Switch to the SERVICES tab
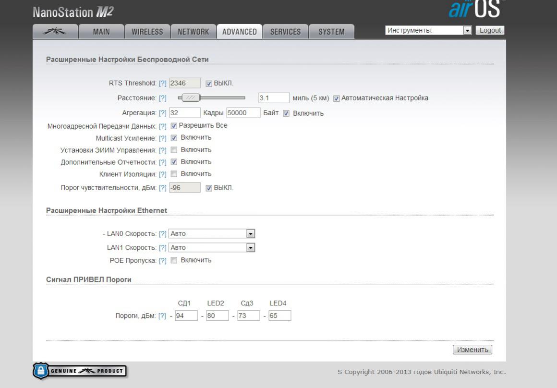The height and width of the screenshot is (388, 557). click(x=285, y=32)
